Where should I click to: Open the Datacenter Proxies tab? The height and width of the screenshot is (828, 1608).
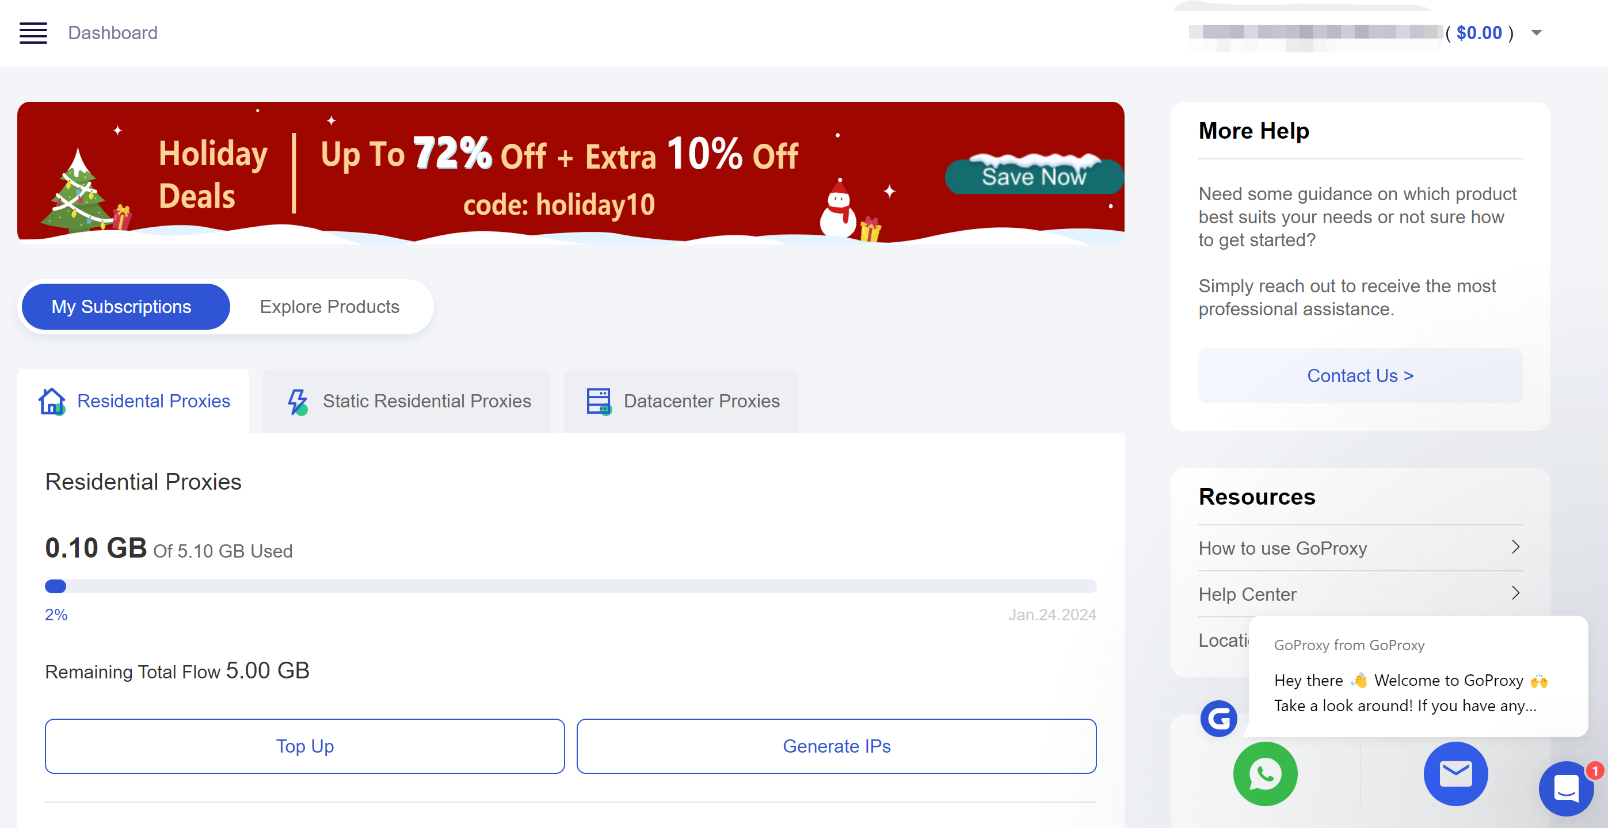click(681, 400)
